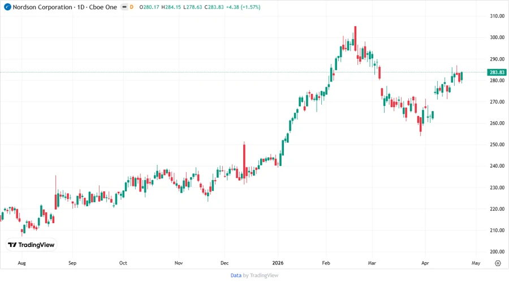509x282 pixels.
Task: Click the 220.00 price axis label
Action: 497,209
